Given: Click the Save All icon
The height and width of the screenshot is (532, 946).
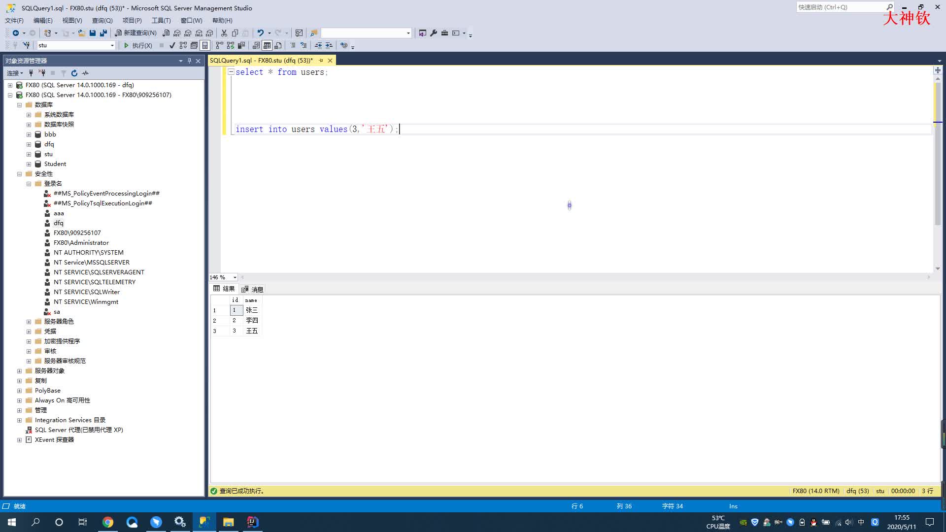Looking at the screenshot, I should pyautogui.click(x=103, y=33).
